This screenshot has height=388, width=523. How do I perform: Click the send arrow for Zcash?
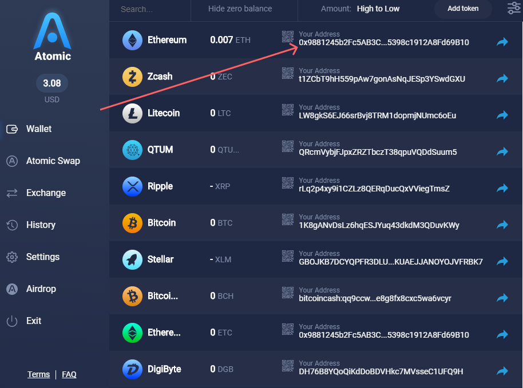502,79
